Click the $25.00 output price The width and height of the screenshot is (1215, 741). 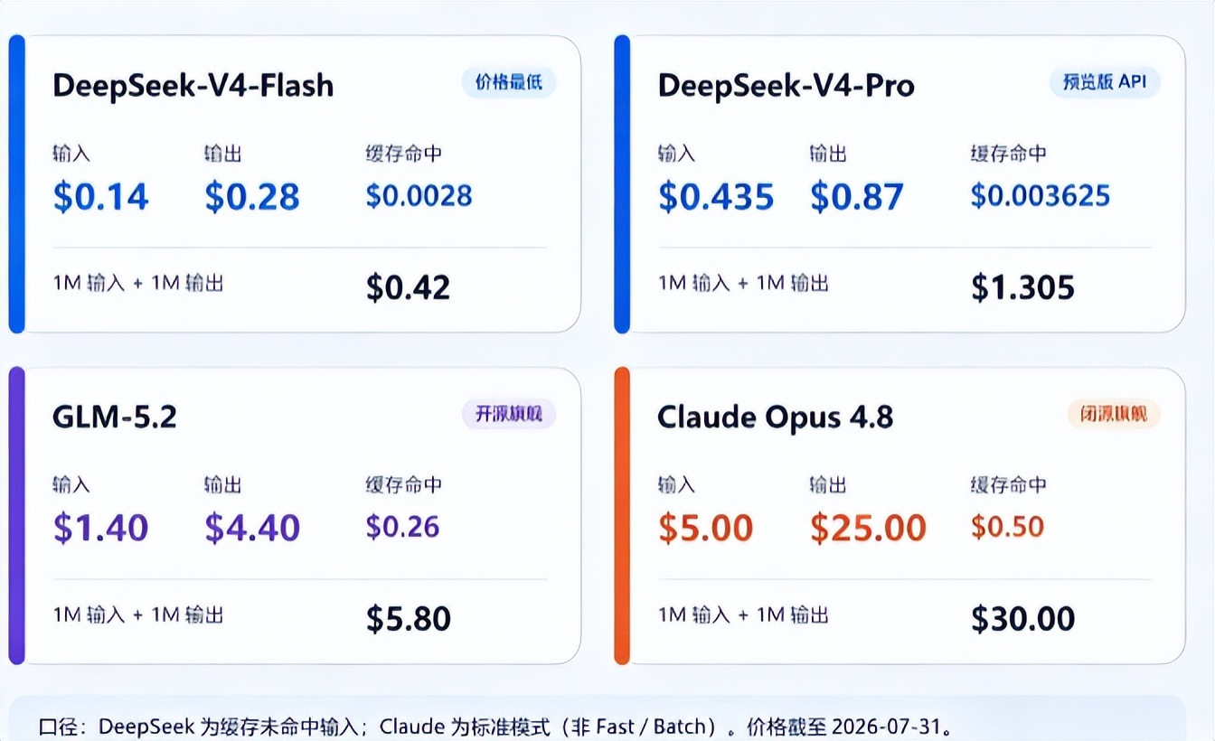click(x=869, y=528)
